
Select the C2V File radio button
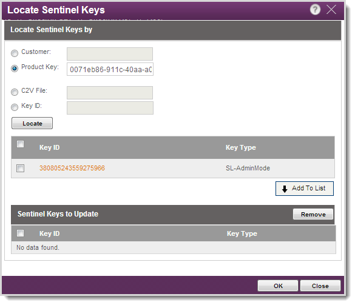(x=15, y=92)
